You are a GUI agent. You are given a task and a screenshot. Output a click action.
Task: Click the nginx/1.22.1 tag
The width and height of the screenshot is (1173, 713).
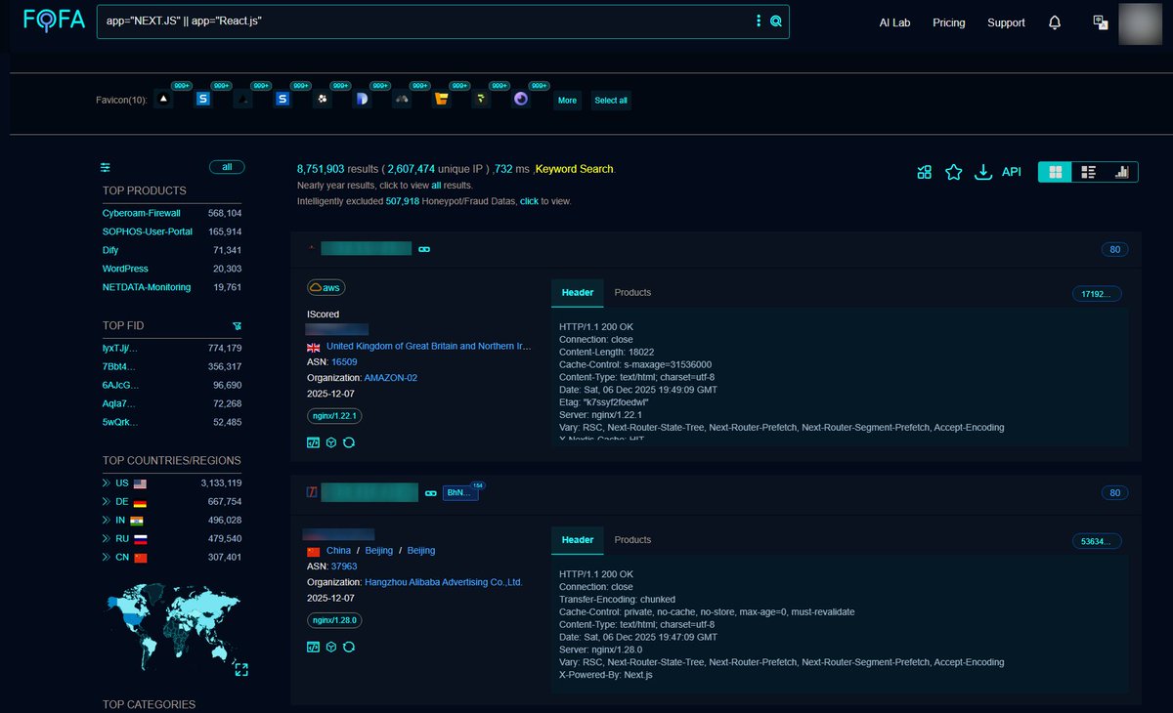[334, 415]
